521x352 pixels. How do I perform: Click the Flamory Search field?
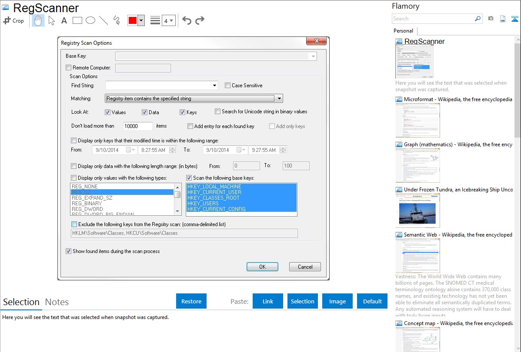tap(433, 19)
